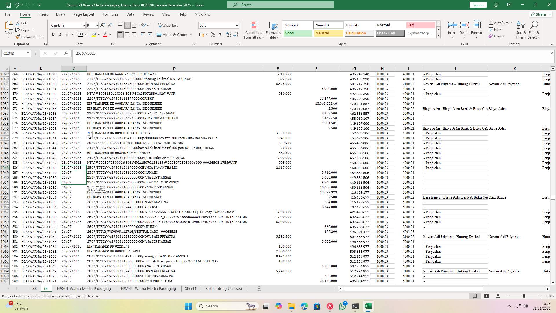
Task: Apply Wrap Text to the selection
Action: point(168,26)
